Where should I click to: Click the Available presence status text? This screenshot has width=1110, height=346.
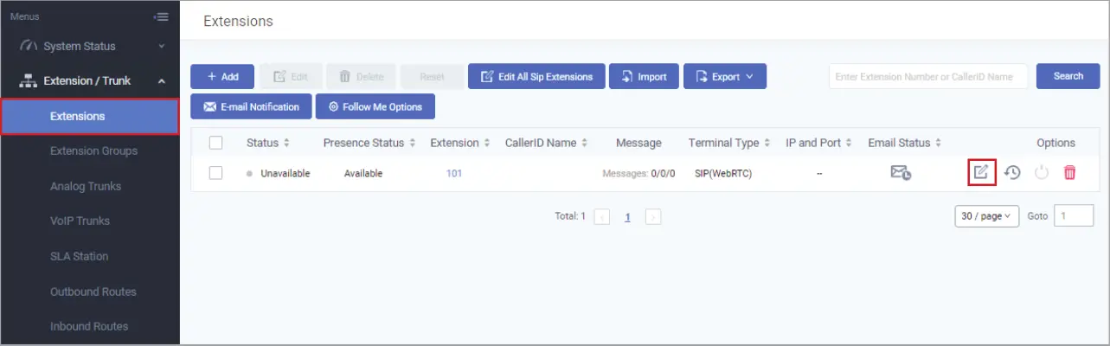(x=363, y=173)
